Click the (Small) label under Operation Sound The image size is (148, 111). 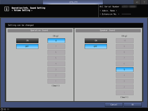tap(56, 86)
